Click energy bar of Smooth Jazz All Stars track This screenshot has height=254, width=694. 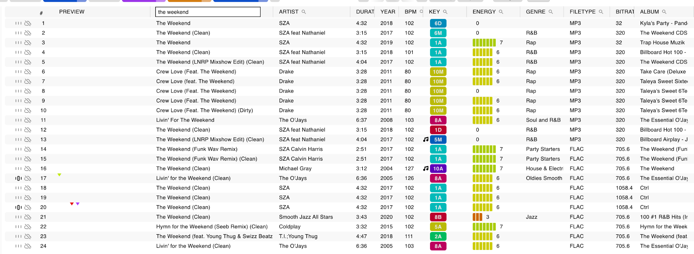pyautogui.click(x=477, y=217)
